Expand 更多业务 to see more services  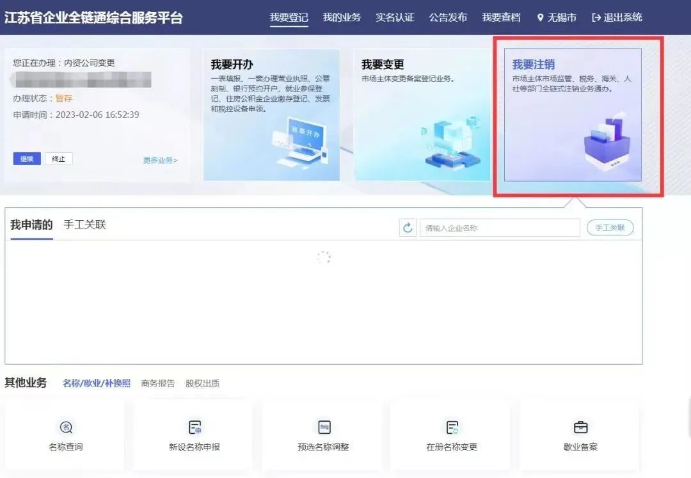click(160, 160)
